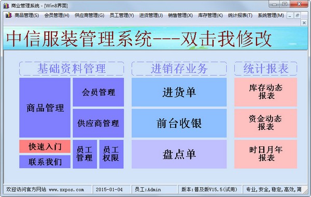Click the 统计报表 section header
The width and height of the screenshot is (311, 197).
point(266,68)
